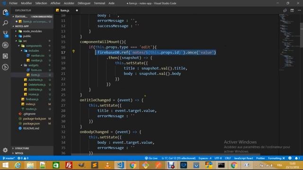Start Go Live server
This screenshot has width=303, height=170.
[151, 158]
